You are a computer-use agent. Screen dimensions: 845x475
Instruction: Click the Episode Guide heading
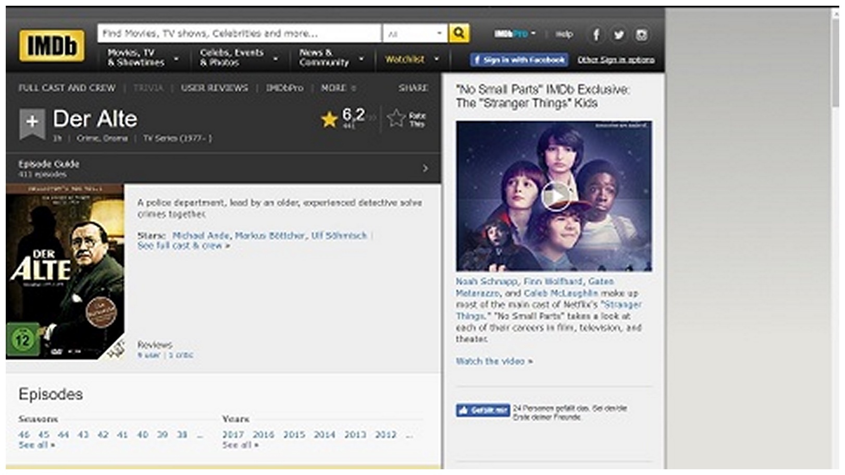click(49, 164)
